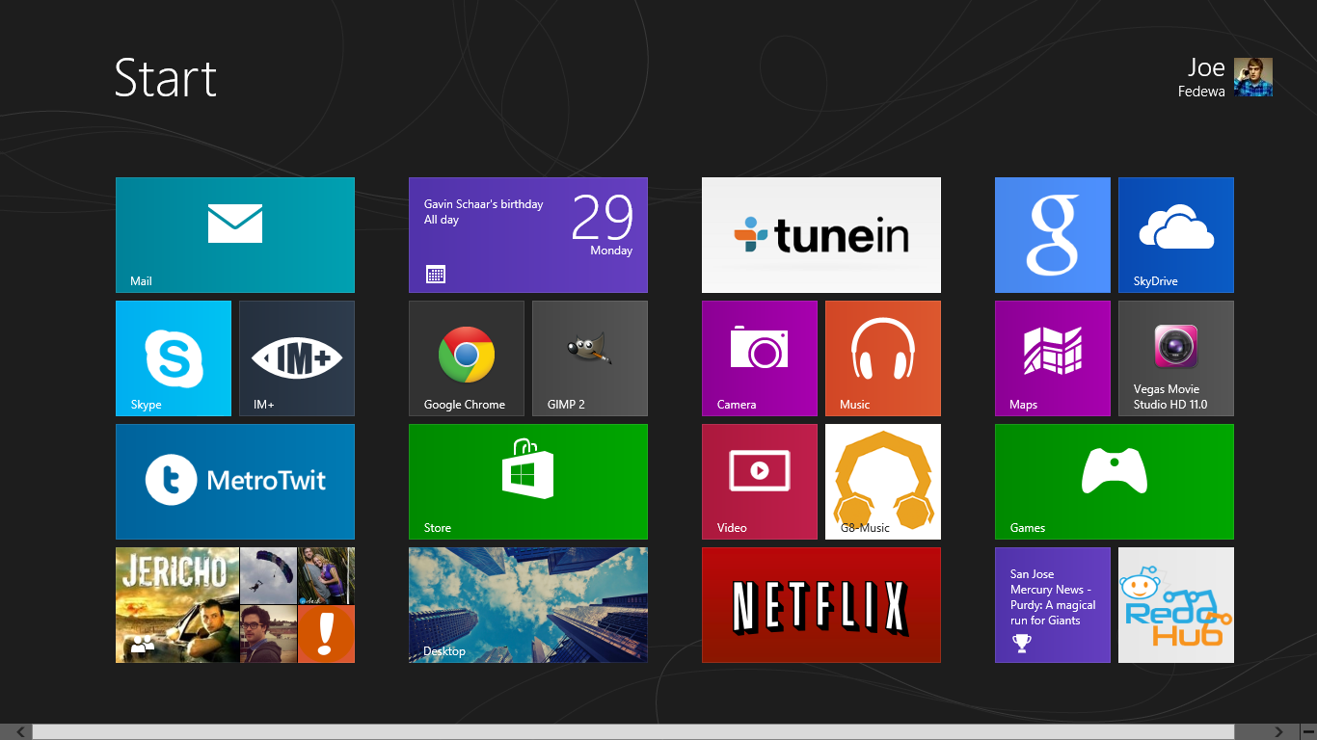This screenshot has width=1317, height=740.
Task: Launch the Camera app
Action: click(x=760, y=357)
